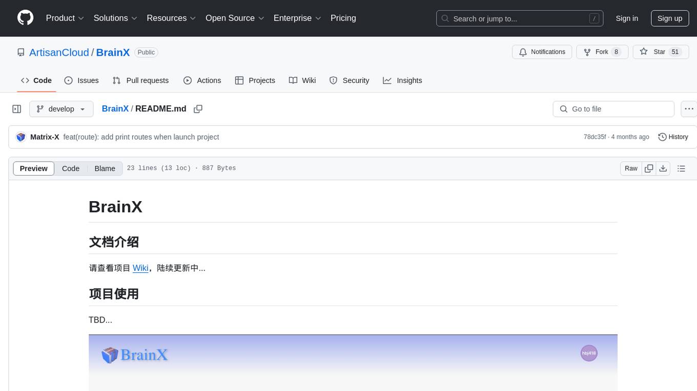Click the Sign up button

click(x=670, y=18)
